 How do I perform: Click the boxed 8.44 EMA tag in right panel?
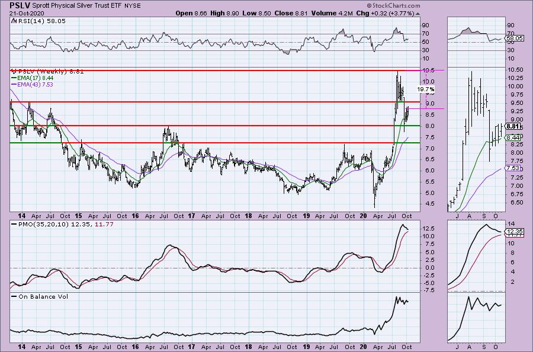[513, 137]
